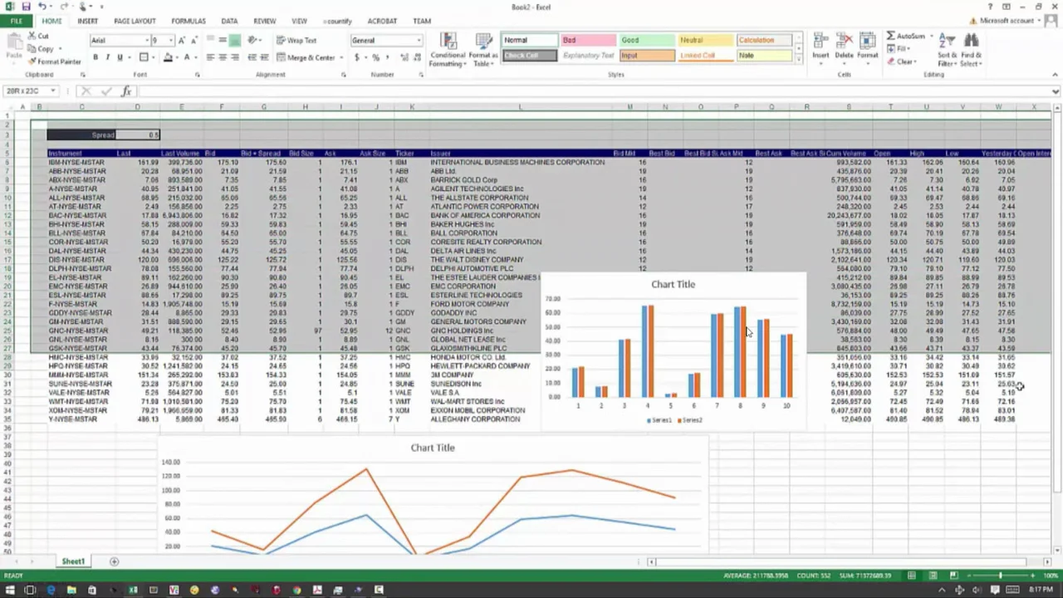Click Increase Decimal icon
The image size is (1063, 598).
click(404, 57)
